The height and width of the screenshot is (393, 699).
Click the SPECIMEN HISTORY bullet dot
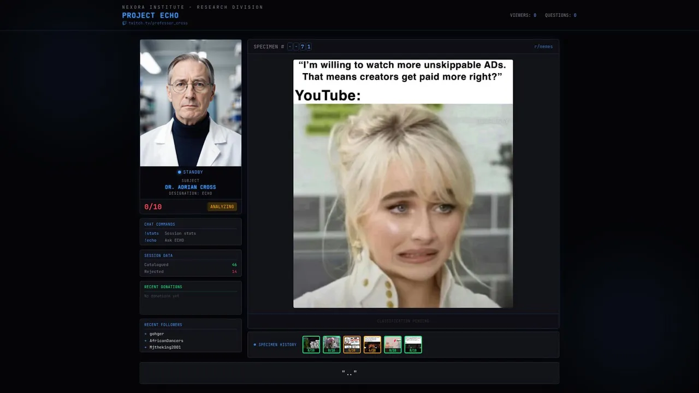click(x=255, y=345)
